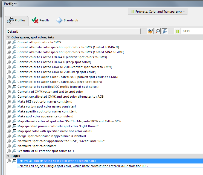This screenshot has height=175, width=203.
Task: Open the Default profile dropdown
Action: [74, 32]
